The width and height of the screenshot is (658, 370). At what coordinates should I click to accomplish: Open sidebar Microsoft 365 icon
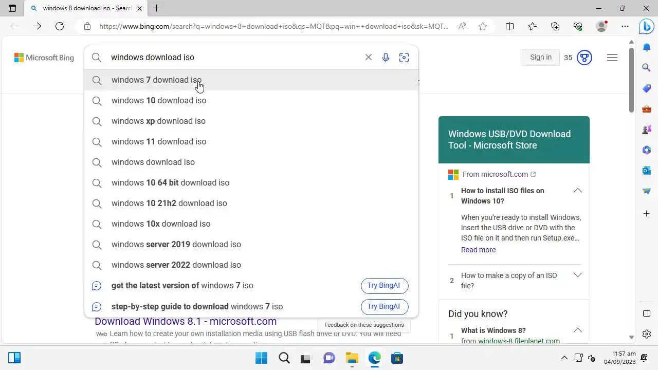[x=647, y=150]
